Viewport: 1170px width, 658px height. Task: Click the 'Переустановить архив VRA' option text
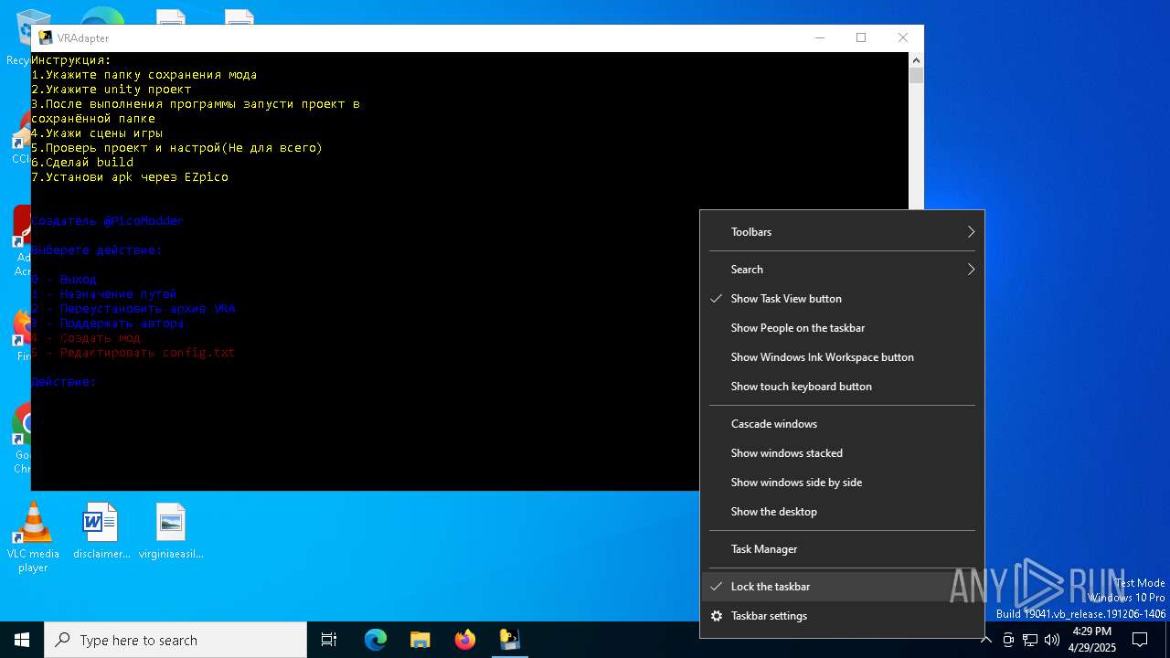(x=147, y=309)
